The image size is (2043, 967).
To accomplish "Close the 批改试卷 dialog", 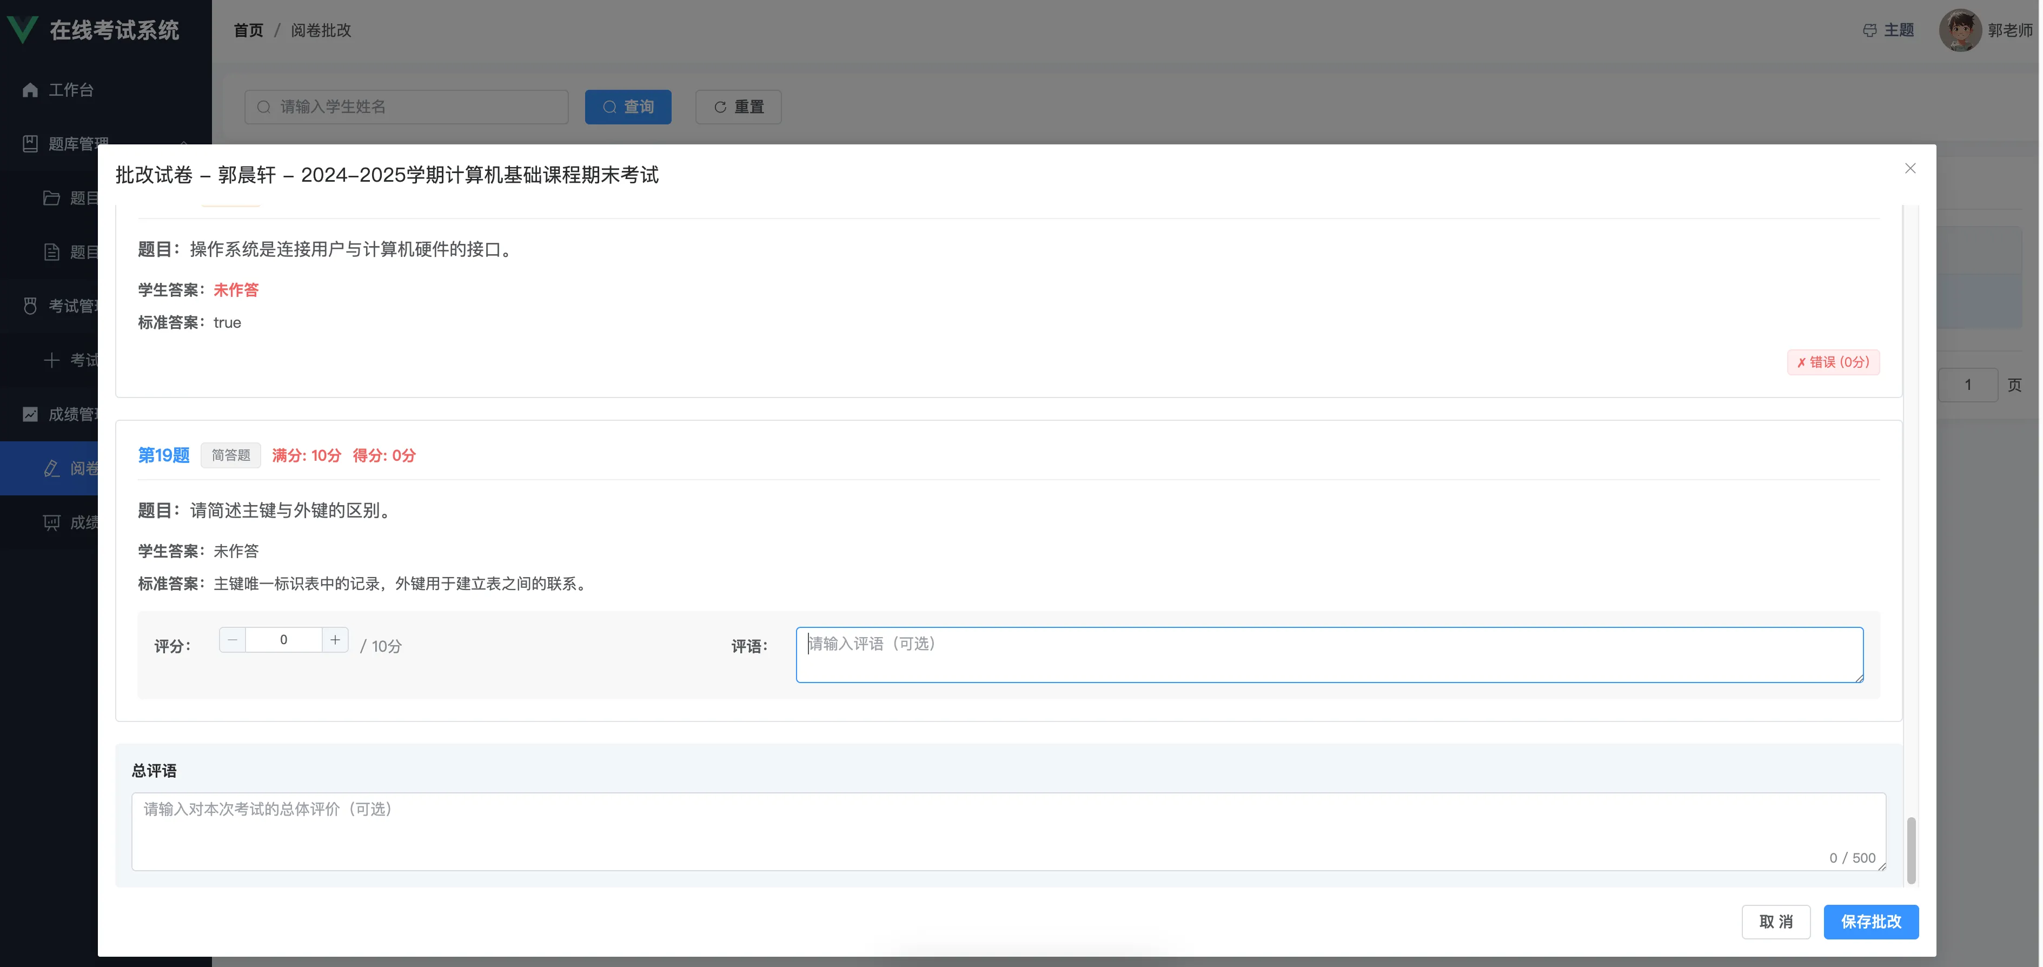I will pos(1910,168).
